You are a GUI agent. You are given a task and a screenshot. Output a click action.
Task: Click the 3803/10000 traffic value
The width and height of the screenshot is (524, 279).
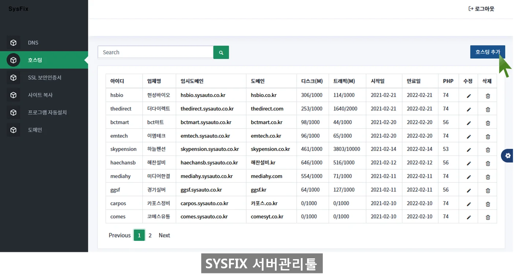pyautogui.click(x=347, y=149)
